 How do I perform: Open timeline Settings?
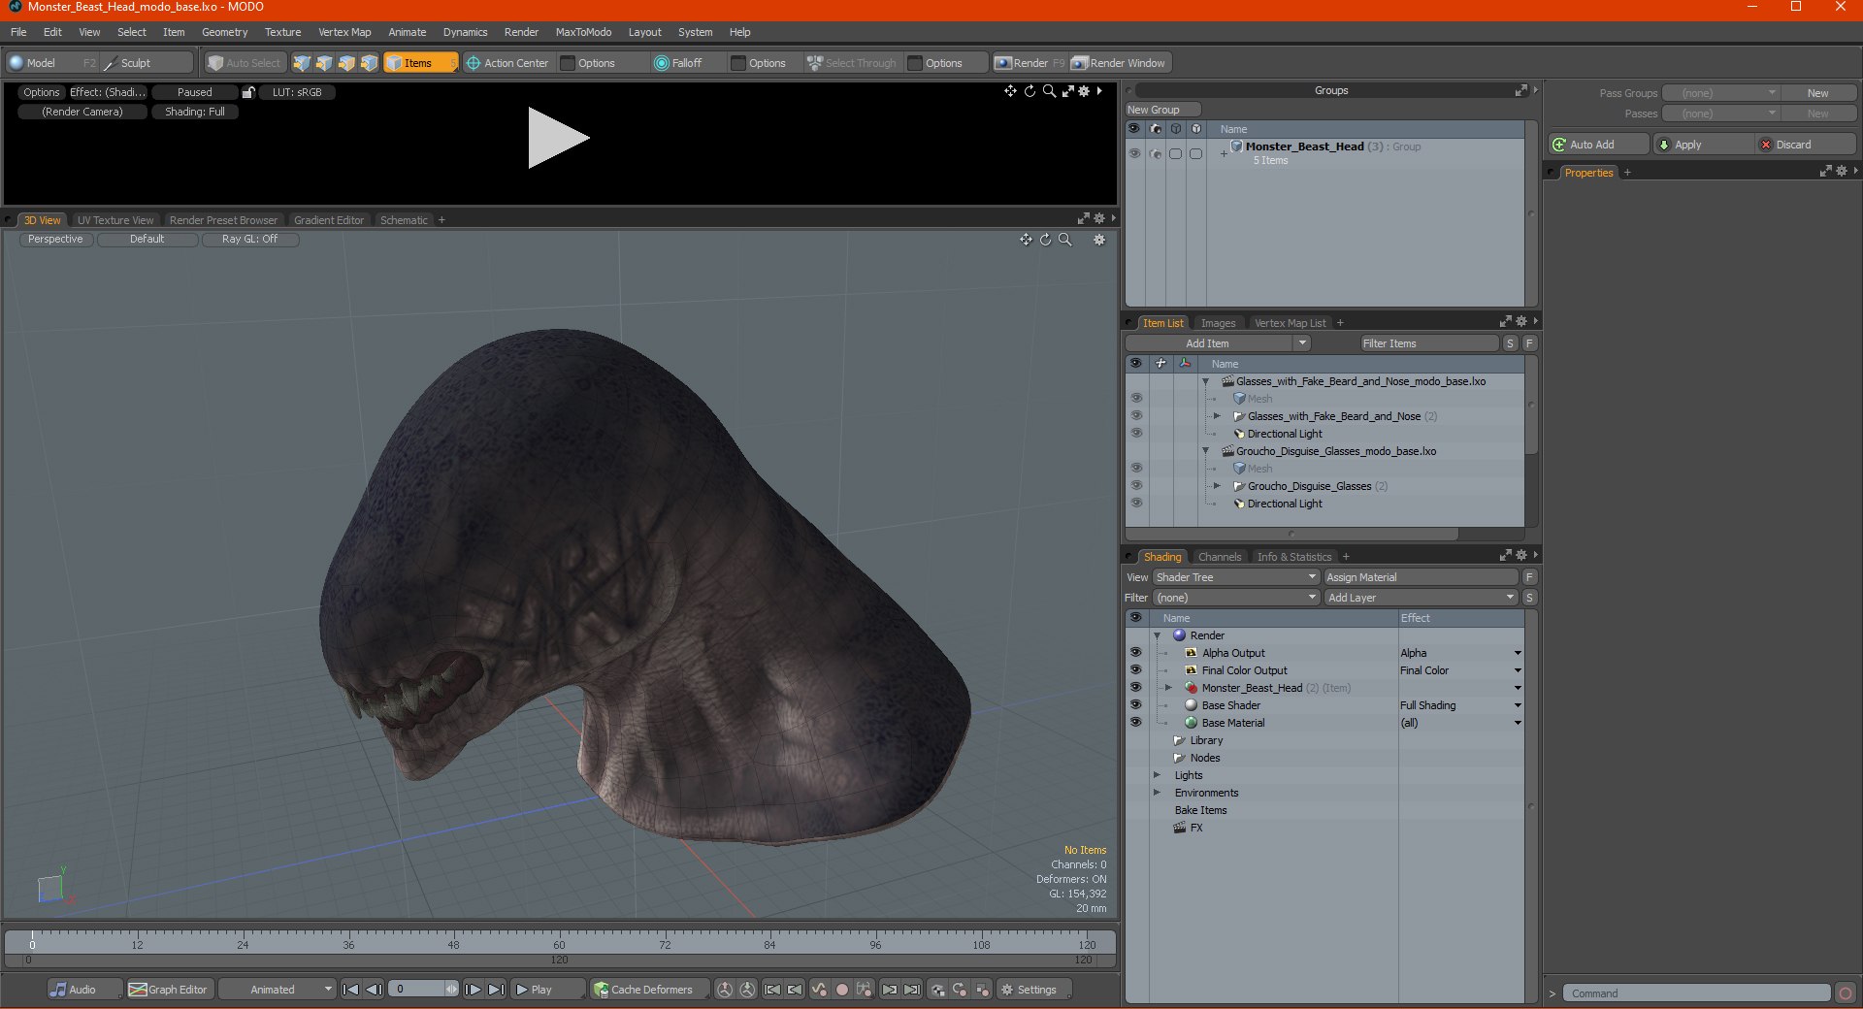pos(1034,990)
